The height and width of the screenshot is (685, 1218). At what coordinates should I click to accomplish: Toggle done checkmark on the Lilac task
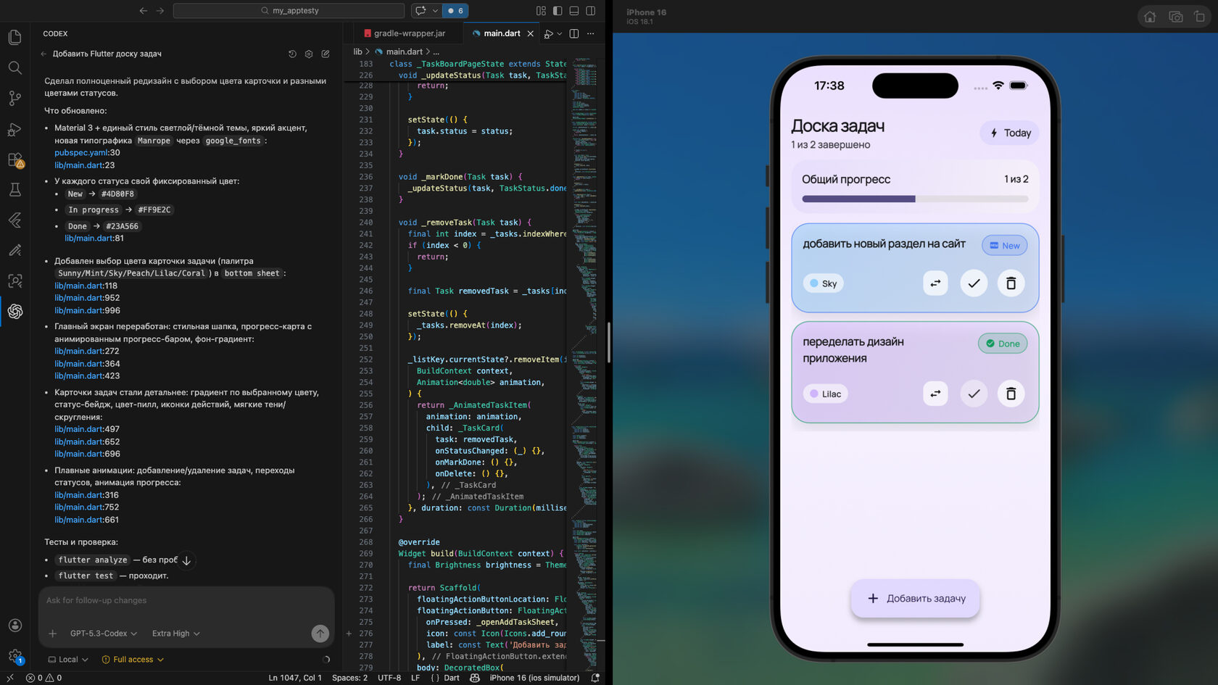974,394
